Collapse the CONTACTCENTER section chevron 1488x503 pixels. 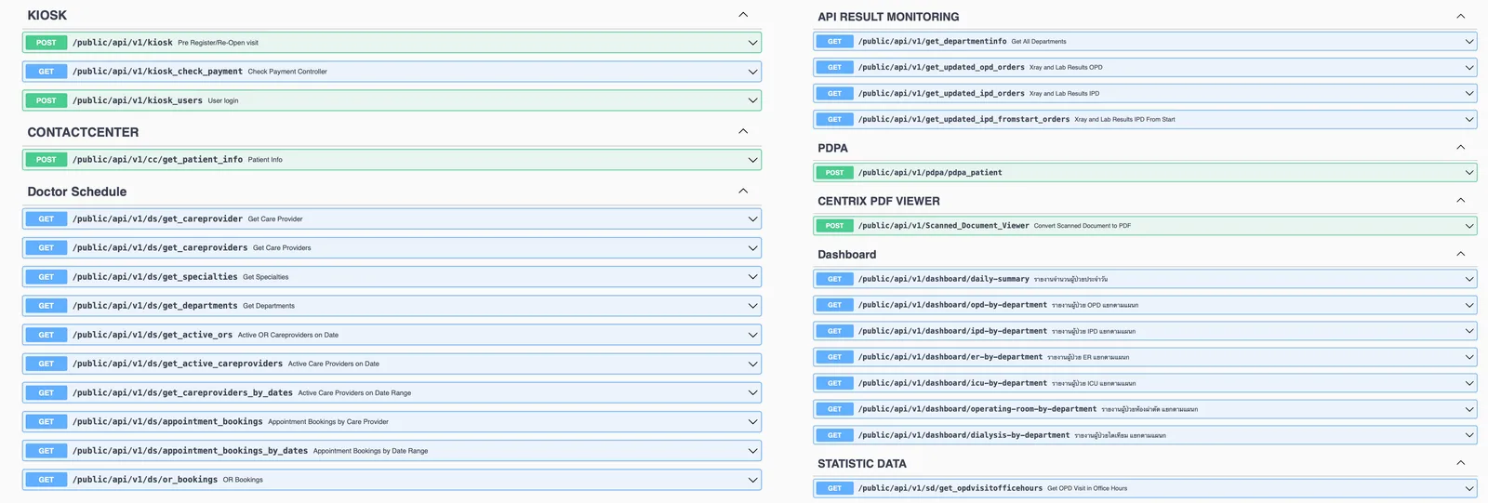[x=742, y=131]
